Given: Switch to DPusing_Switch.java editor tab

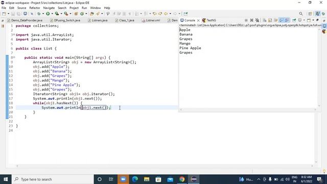Looking at the screenshot, I should coord(65,20).
